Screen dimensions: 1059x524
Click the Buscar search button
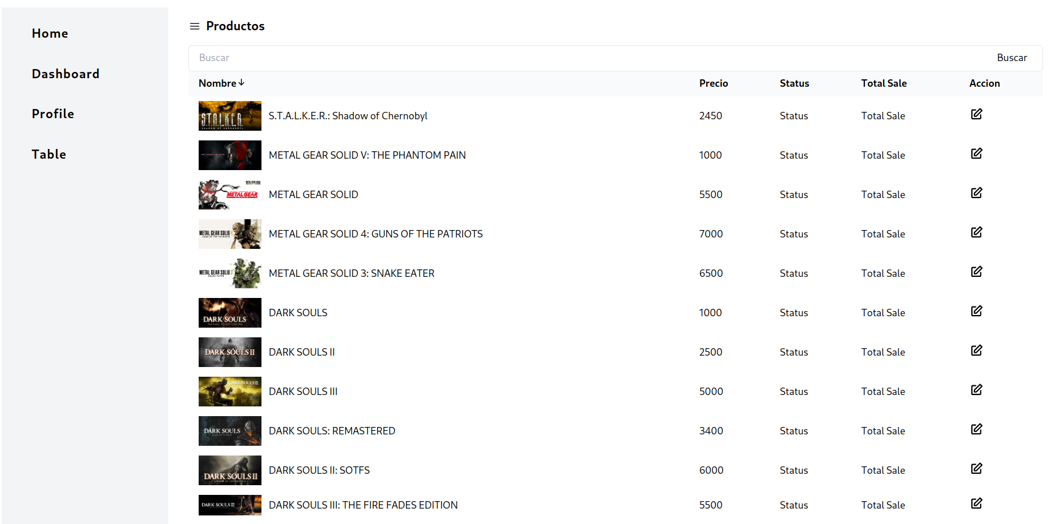click(1012, 58)
